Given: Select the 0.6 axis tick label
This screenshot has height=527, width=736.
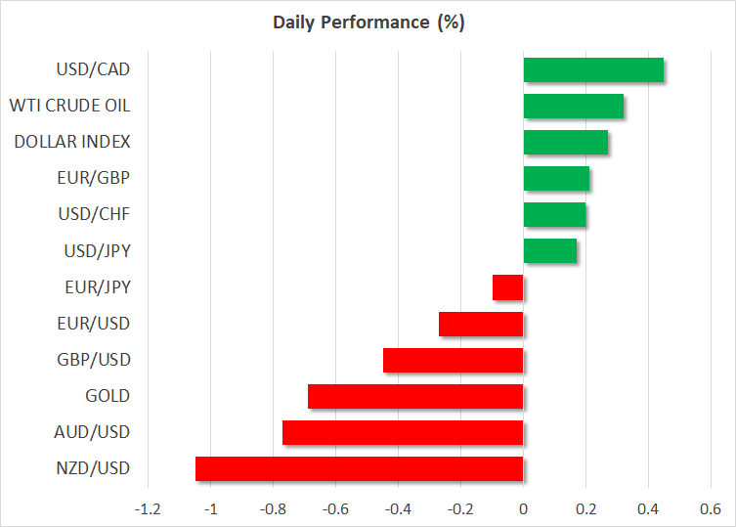Looking at the screenshot, I should (711, 508).
